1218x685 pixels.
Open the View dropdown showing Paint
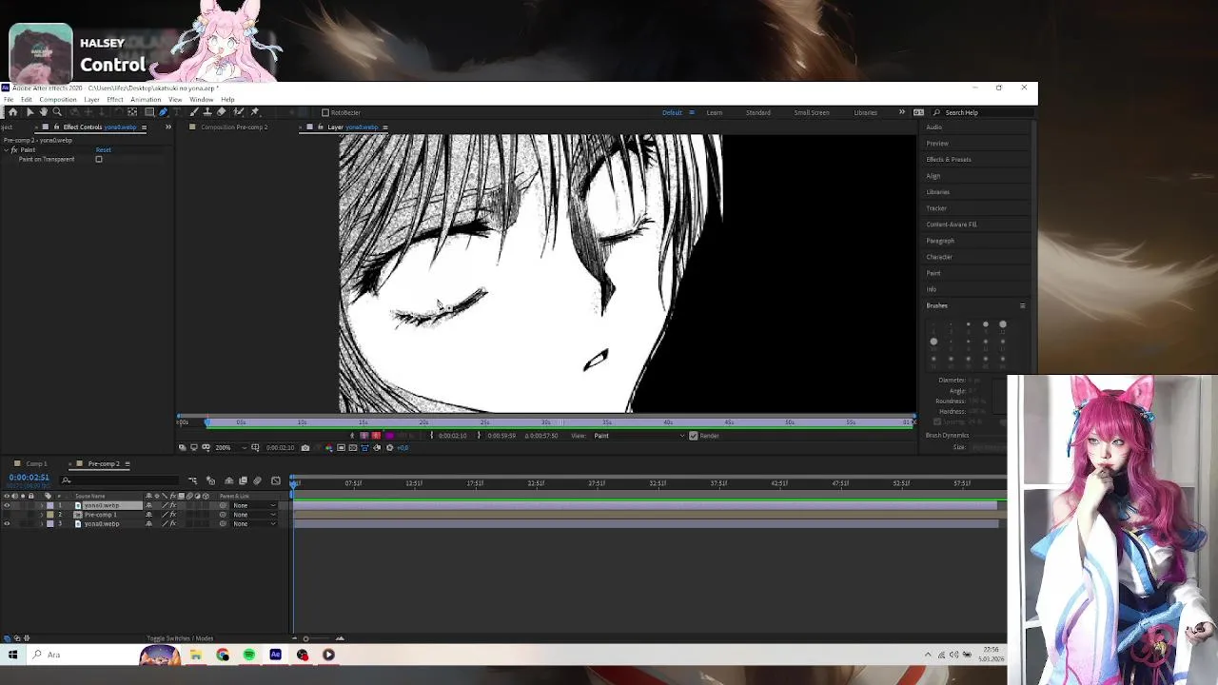click(639, 436)
